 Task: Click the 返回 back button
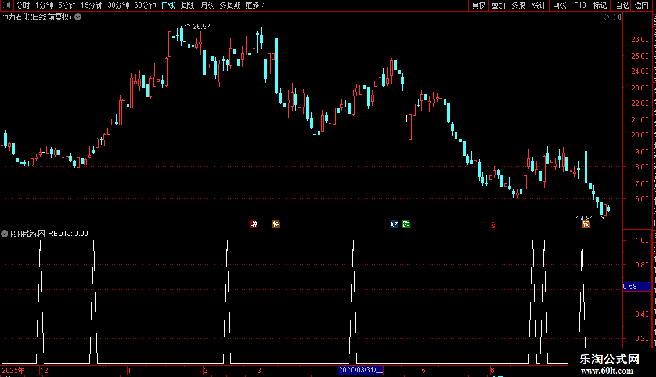click(641, 5)
